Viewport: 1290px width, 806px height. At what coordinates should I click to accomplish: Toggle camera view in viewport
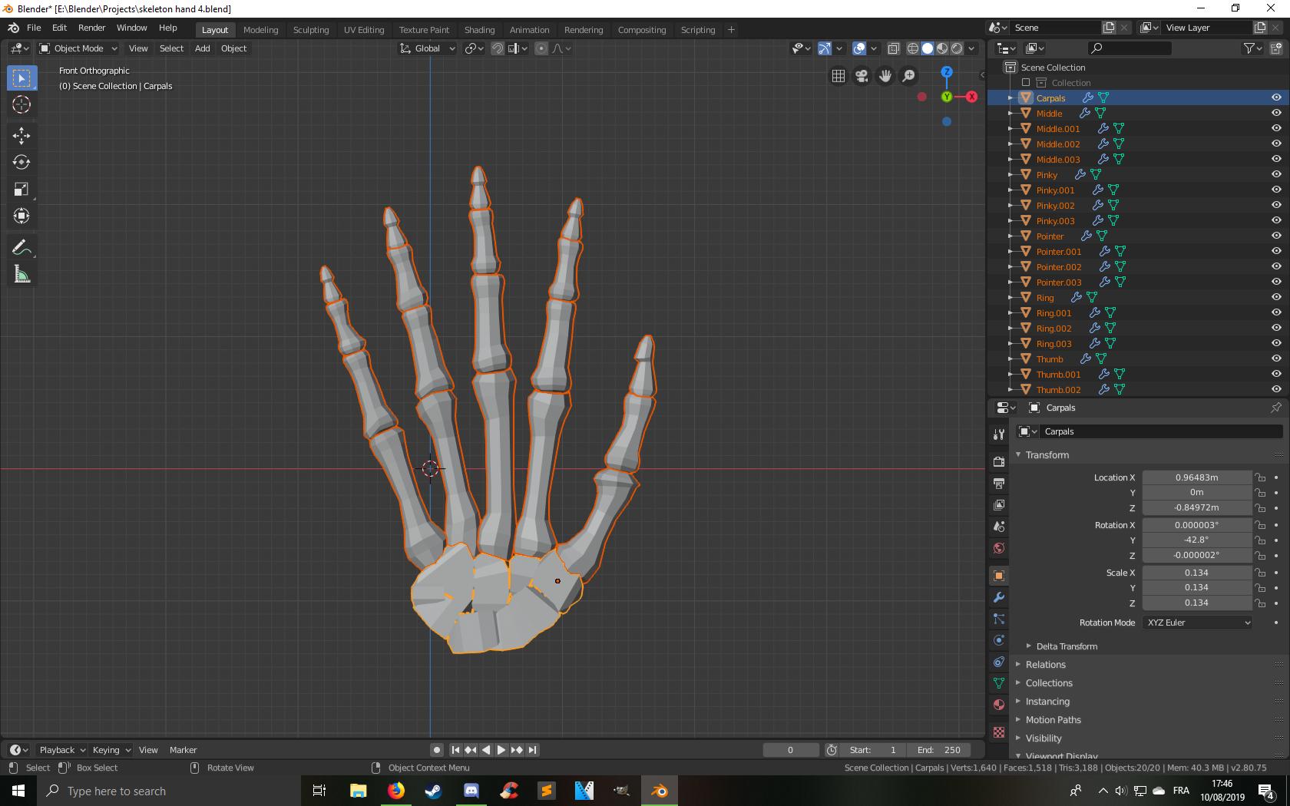tap(862, 75)
